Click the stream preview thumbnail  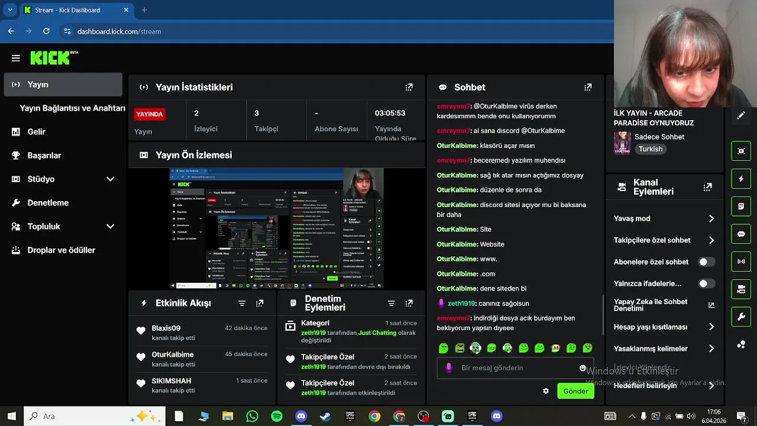277,228
